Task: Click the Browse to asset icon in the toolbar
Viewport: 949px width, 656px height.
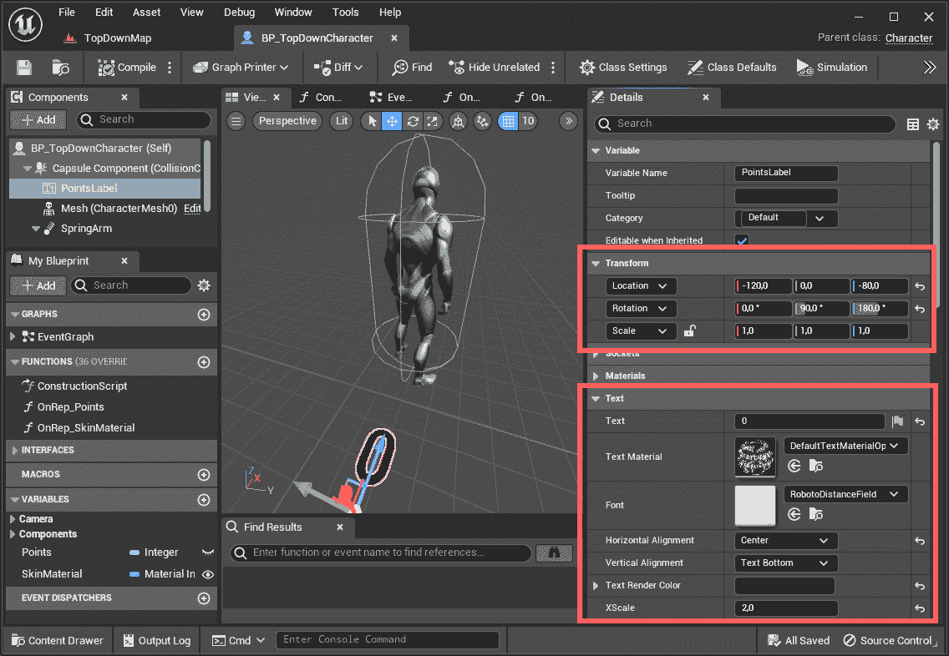Action: coord(60,68)
